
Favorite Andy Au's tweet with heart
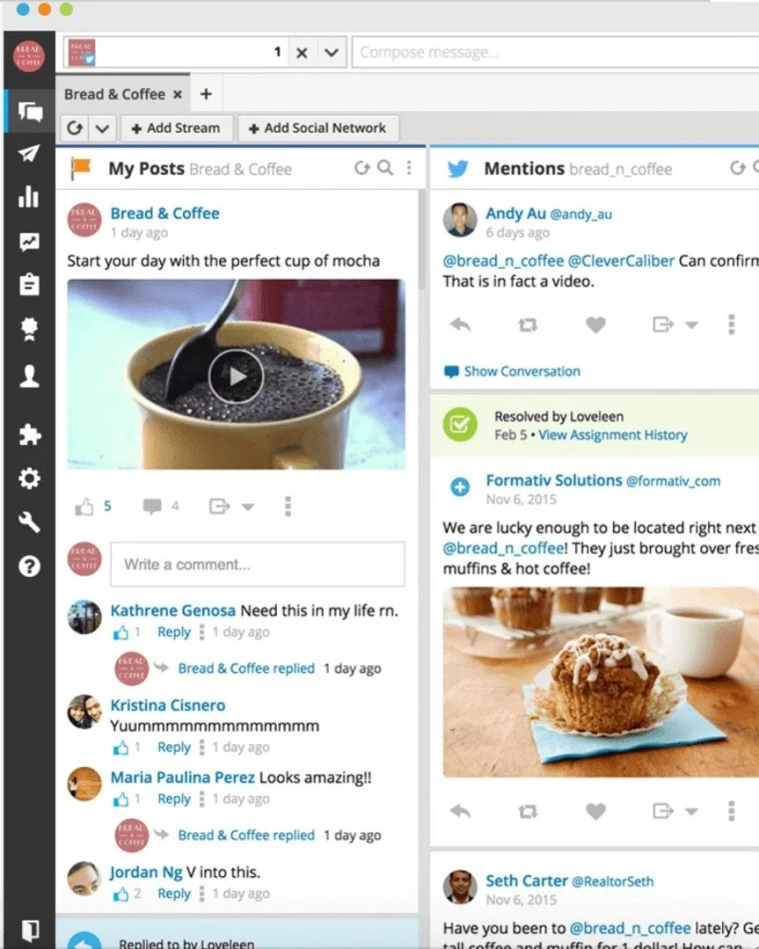(x=595, y=326)
